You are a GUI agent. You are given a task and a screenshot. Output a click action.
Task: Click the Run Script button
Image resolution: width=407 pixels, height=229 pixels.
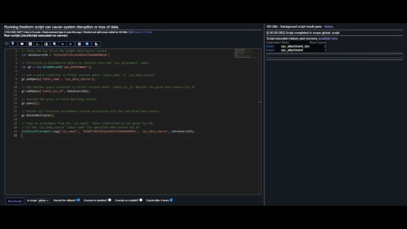[x=15, y=201]
